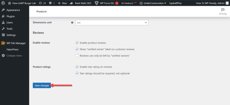Click the Activity flag icon
This screenshot has width=230, height=105.
click(223, 10)
